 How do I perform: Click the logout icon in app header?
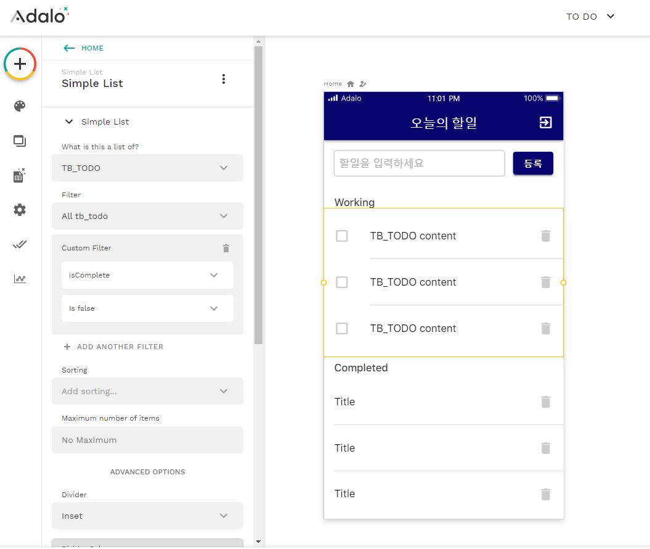point(545,122)
